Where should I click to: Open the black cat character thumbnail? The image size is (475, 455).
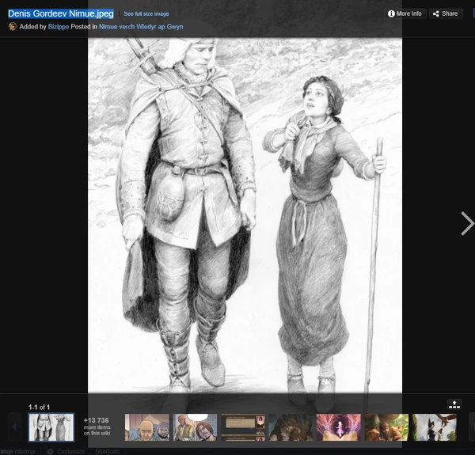434,427
